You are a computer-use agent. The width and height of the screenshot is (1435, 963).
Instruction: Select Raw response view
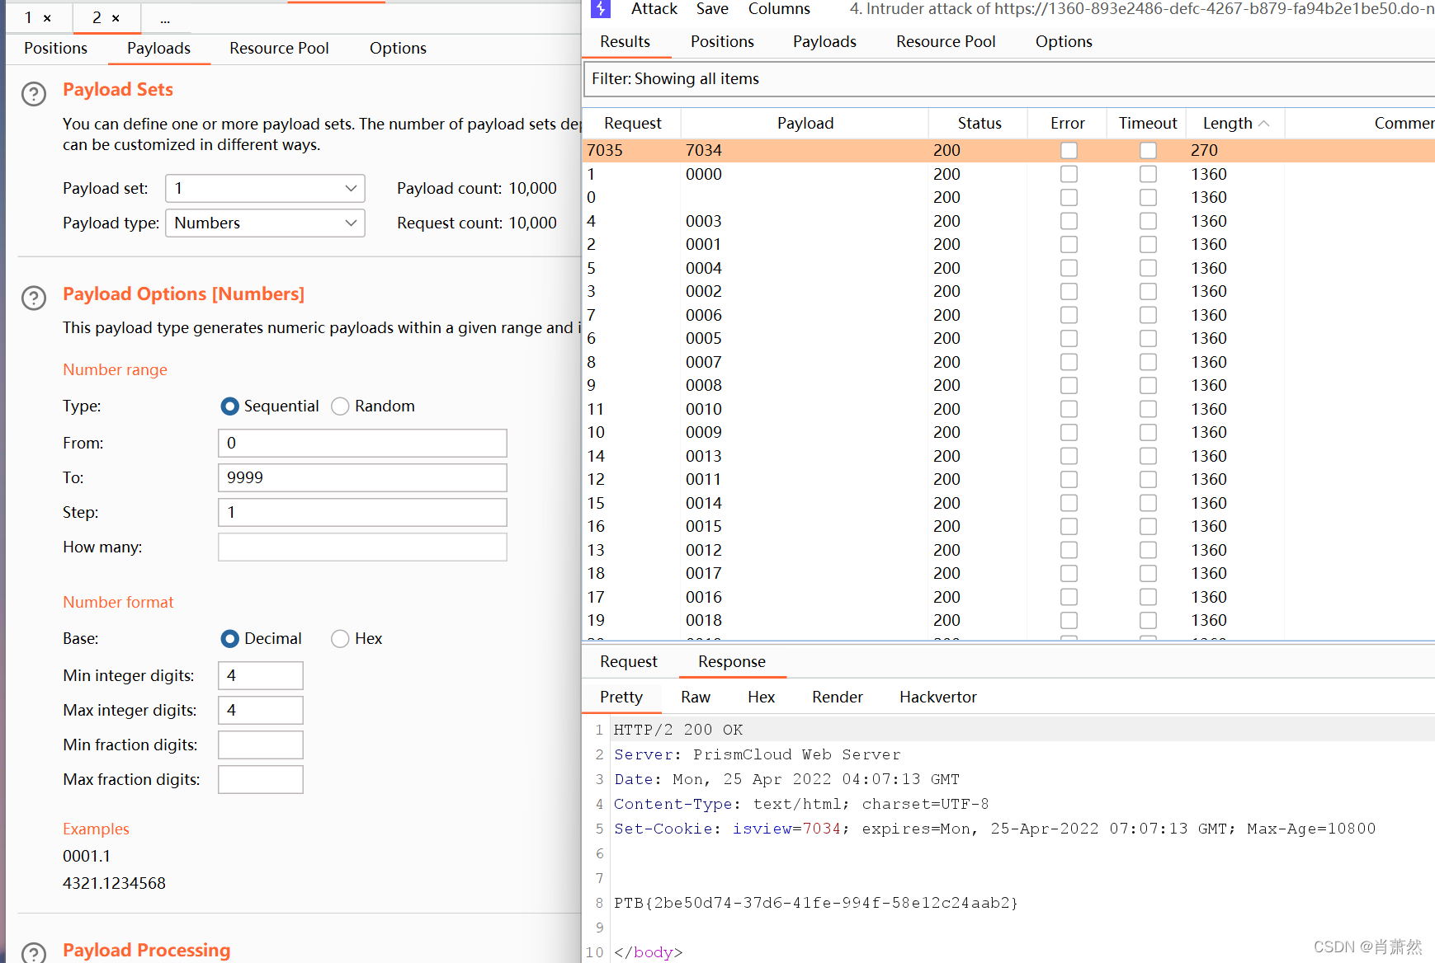coord(696,698)
